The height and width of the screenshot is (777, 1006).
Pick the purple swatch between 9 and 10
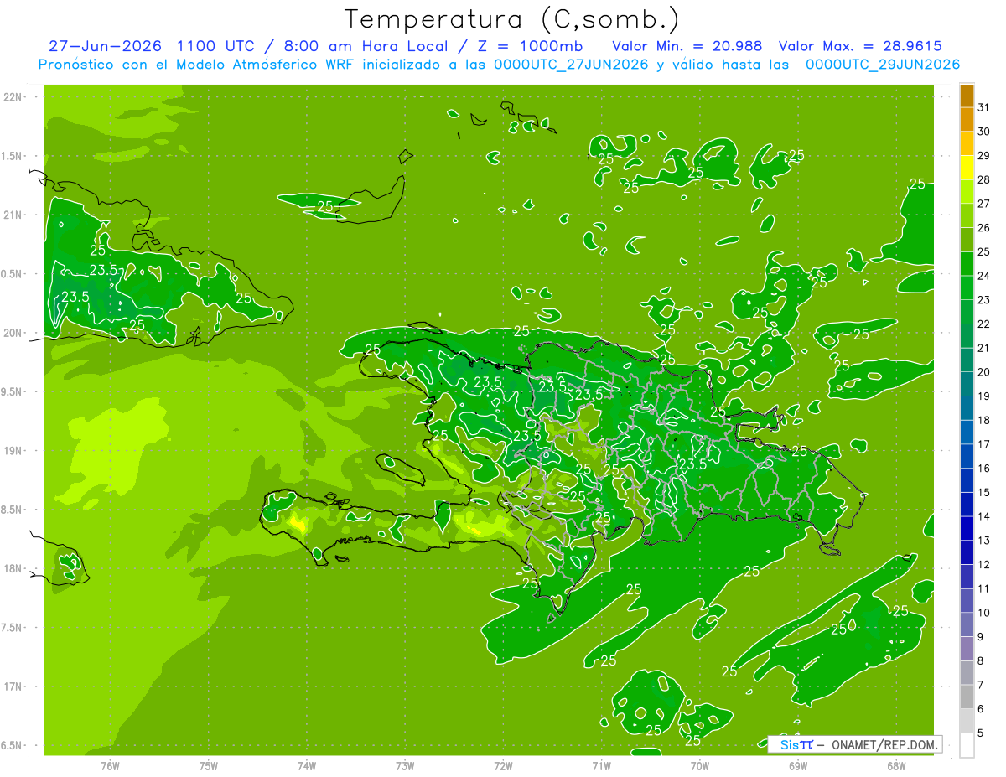coord(967,624)
